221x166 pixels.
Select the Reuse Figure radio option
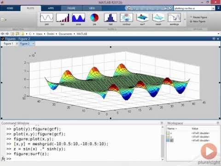click(198, 17)
